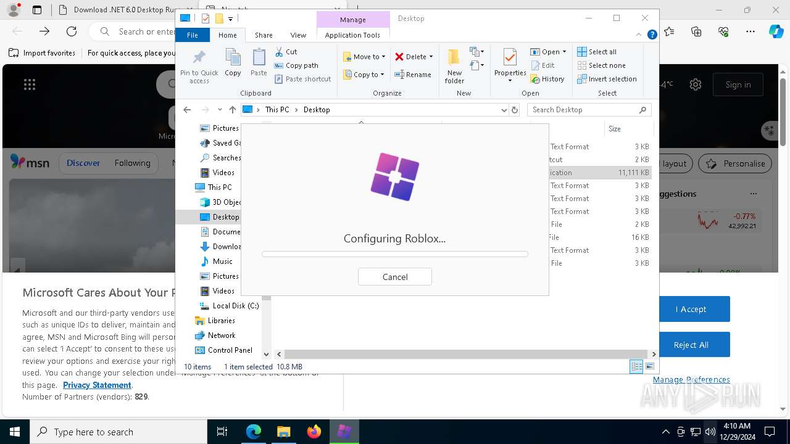Viewport: 790px width, 444px height.
Task: Open Application Tools tab
Action: [352, 35]
